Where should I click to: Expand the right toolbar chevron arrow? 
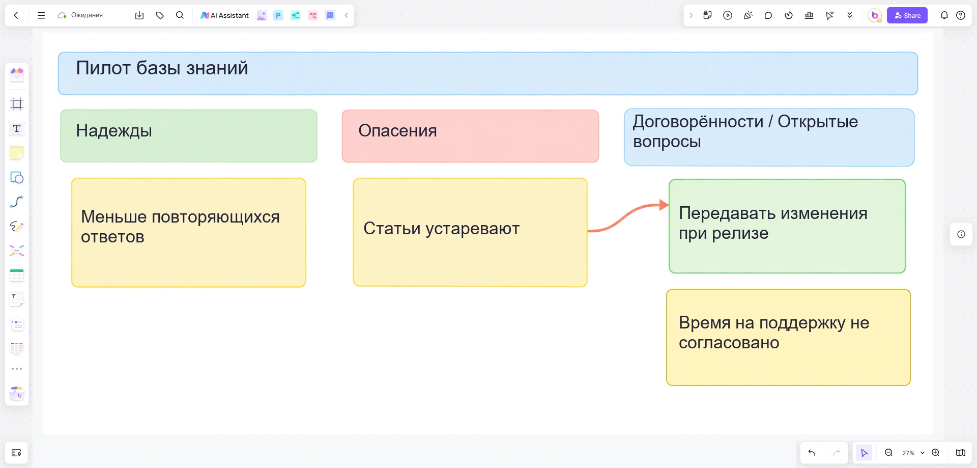(691, 15)
